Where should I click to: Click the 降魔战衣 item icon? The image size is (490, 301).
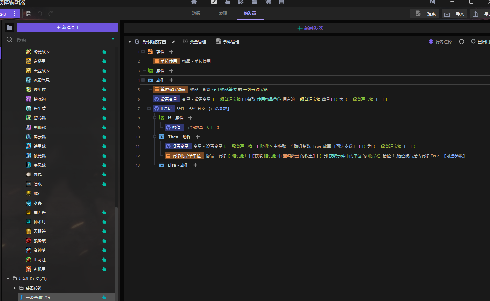[x=29, y=52]
